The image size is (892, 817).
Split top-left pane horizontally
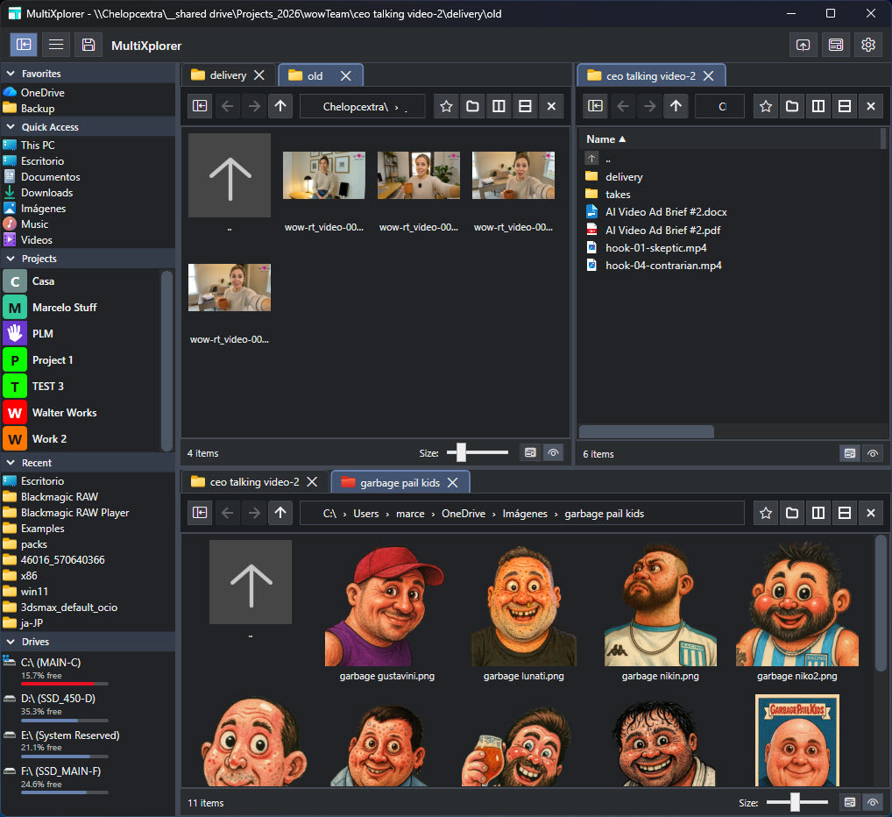tap(525, 106)
